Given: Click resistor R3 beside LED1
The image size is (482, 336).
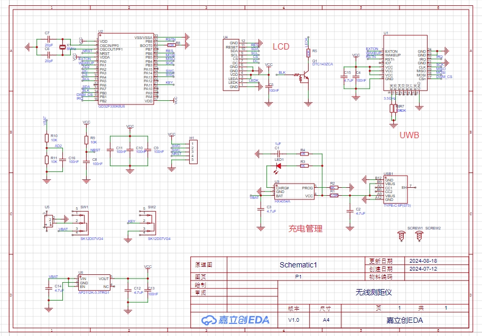Looking at the screenshot, I should 304,166.
